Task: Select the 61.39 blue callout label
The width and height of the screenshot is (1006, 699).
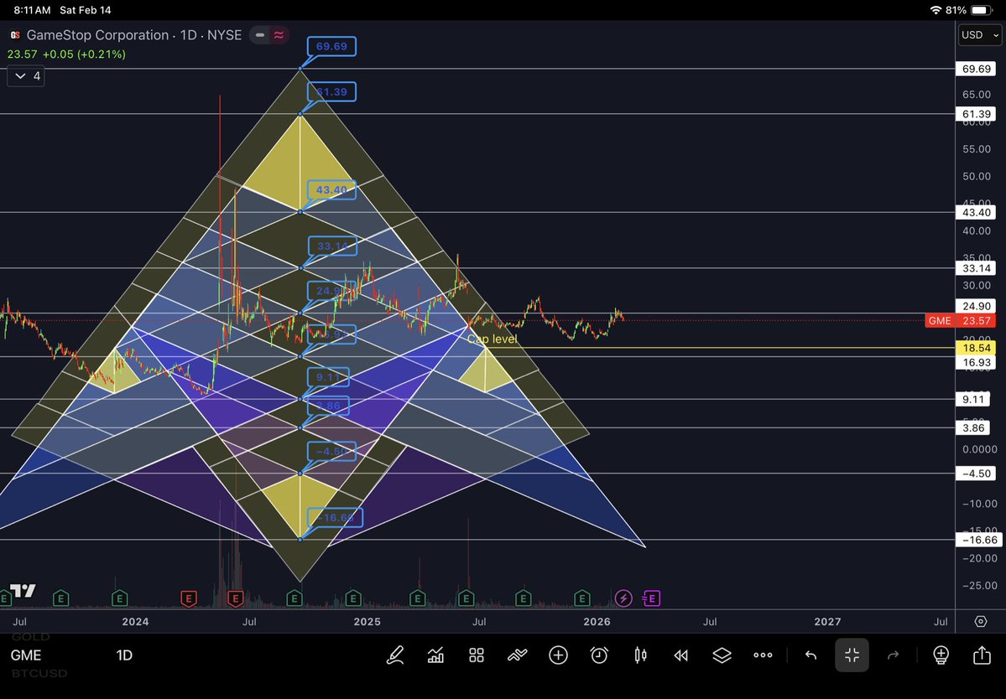Action: pos(331,91)
